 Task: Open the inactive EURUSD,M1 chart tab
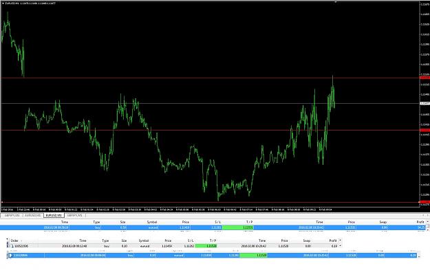(33, 216)
